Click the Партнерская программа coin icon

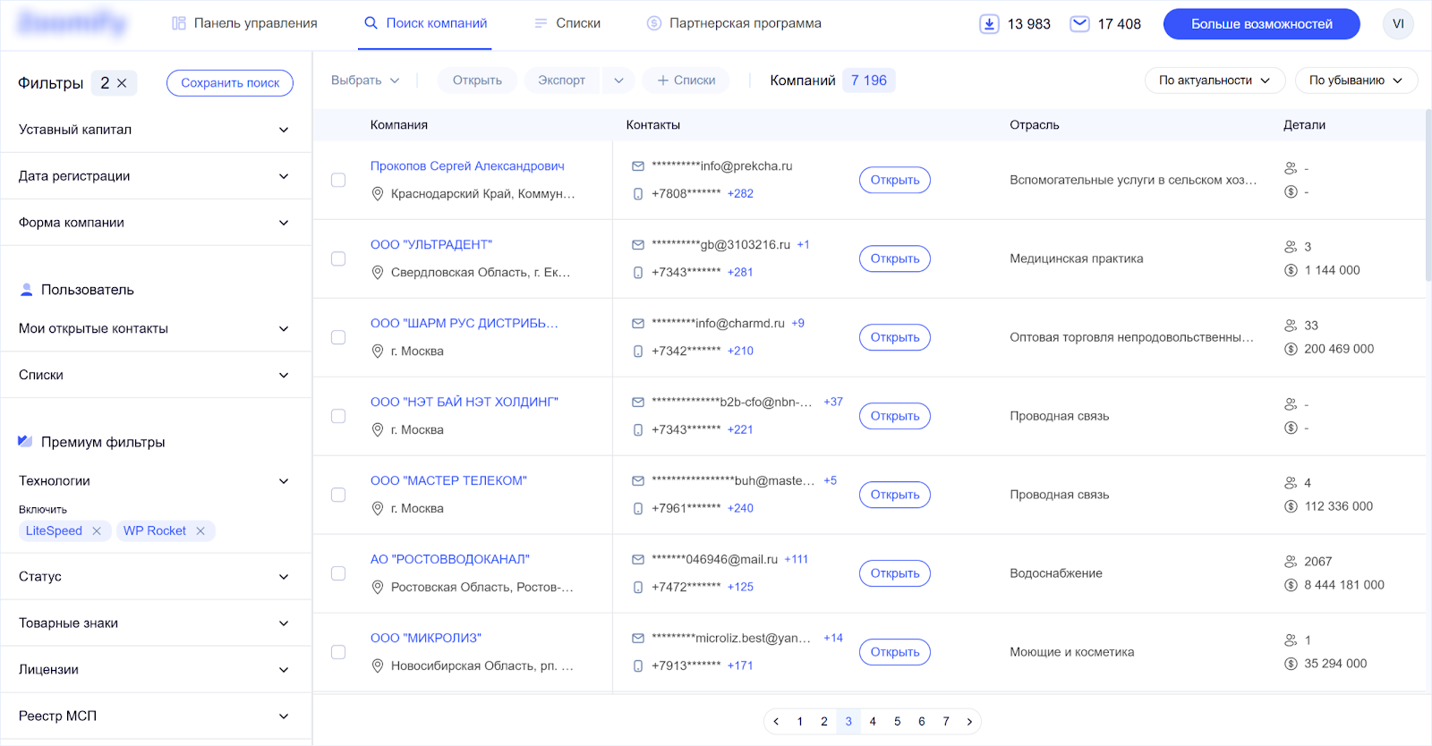(x=654, y=23)
